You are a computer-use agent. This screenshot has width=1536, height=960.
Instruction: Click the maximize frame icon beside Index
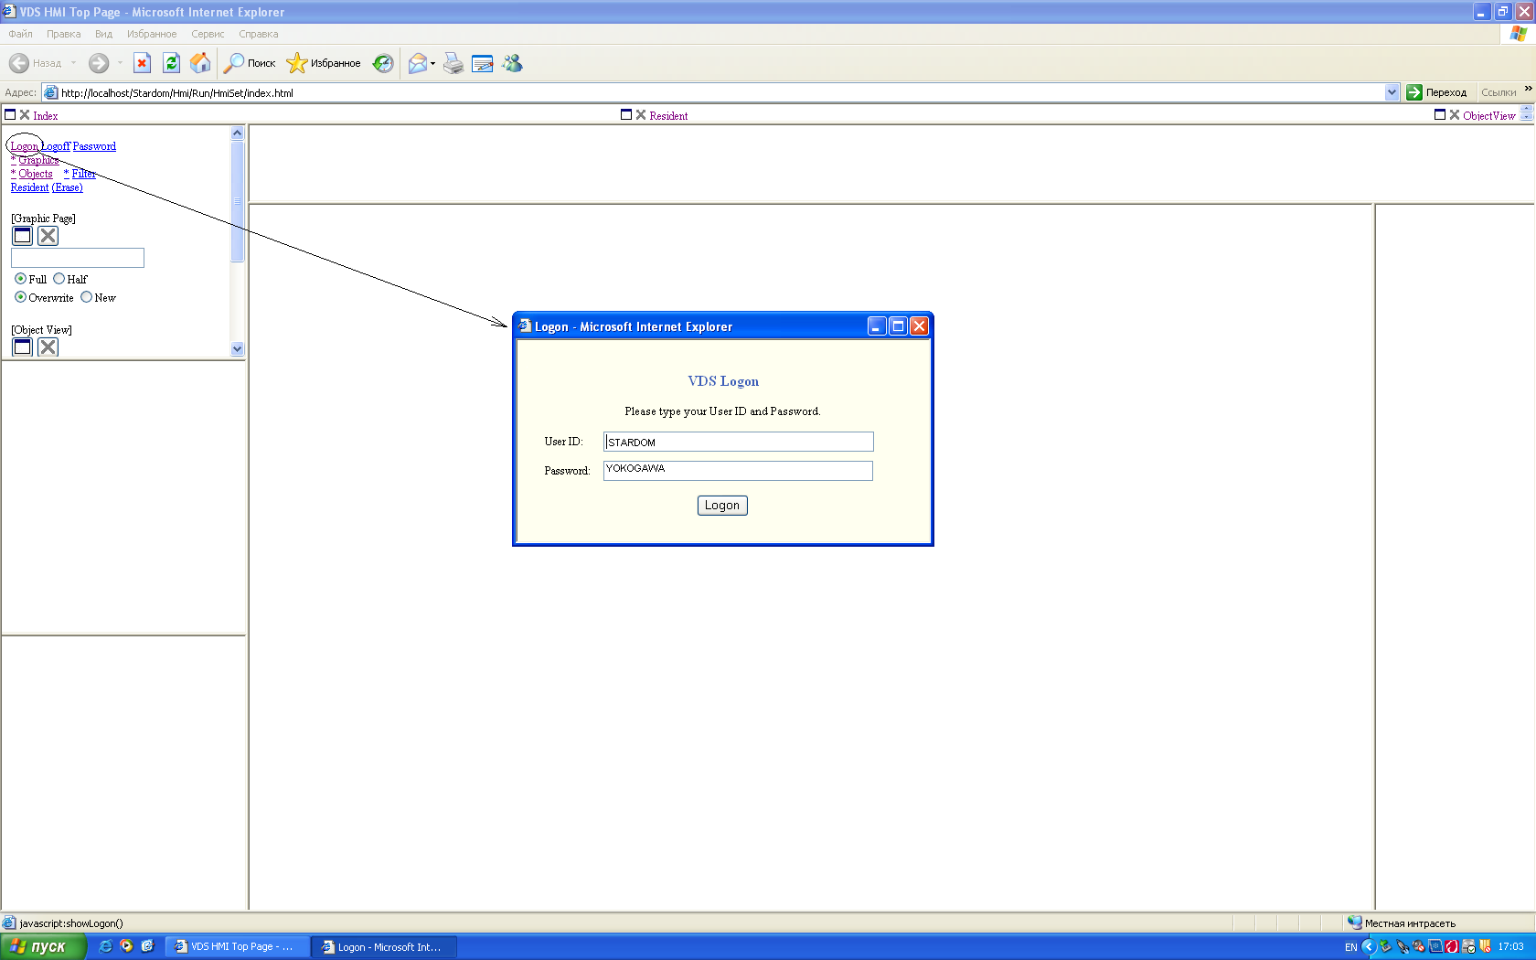[10, 114]
